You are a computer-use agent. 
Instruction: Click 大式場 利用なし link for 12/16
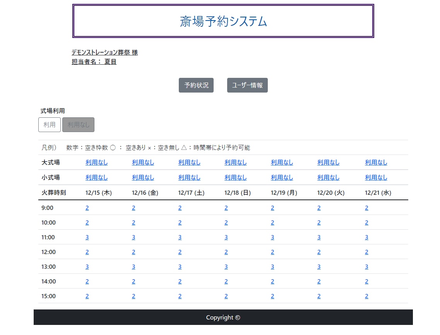coord(143,162)
